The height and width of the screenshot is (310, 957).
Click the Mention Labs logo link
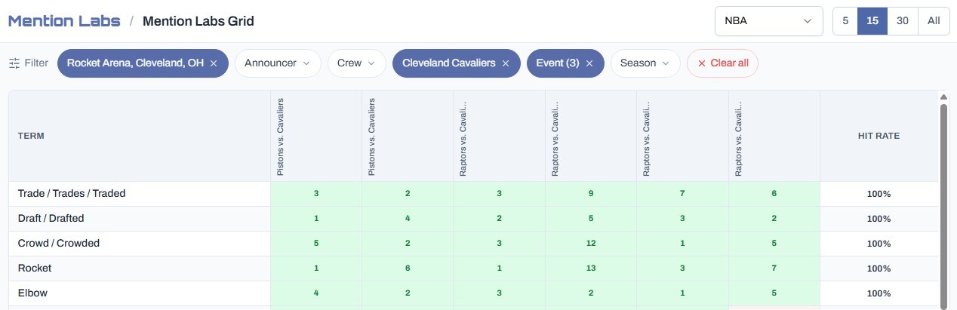pyautogui.click(x=64, y=21)
